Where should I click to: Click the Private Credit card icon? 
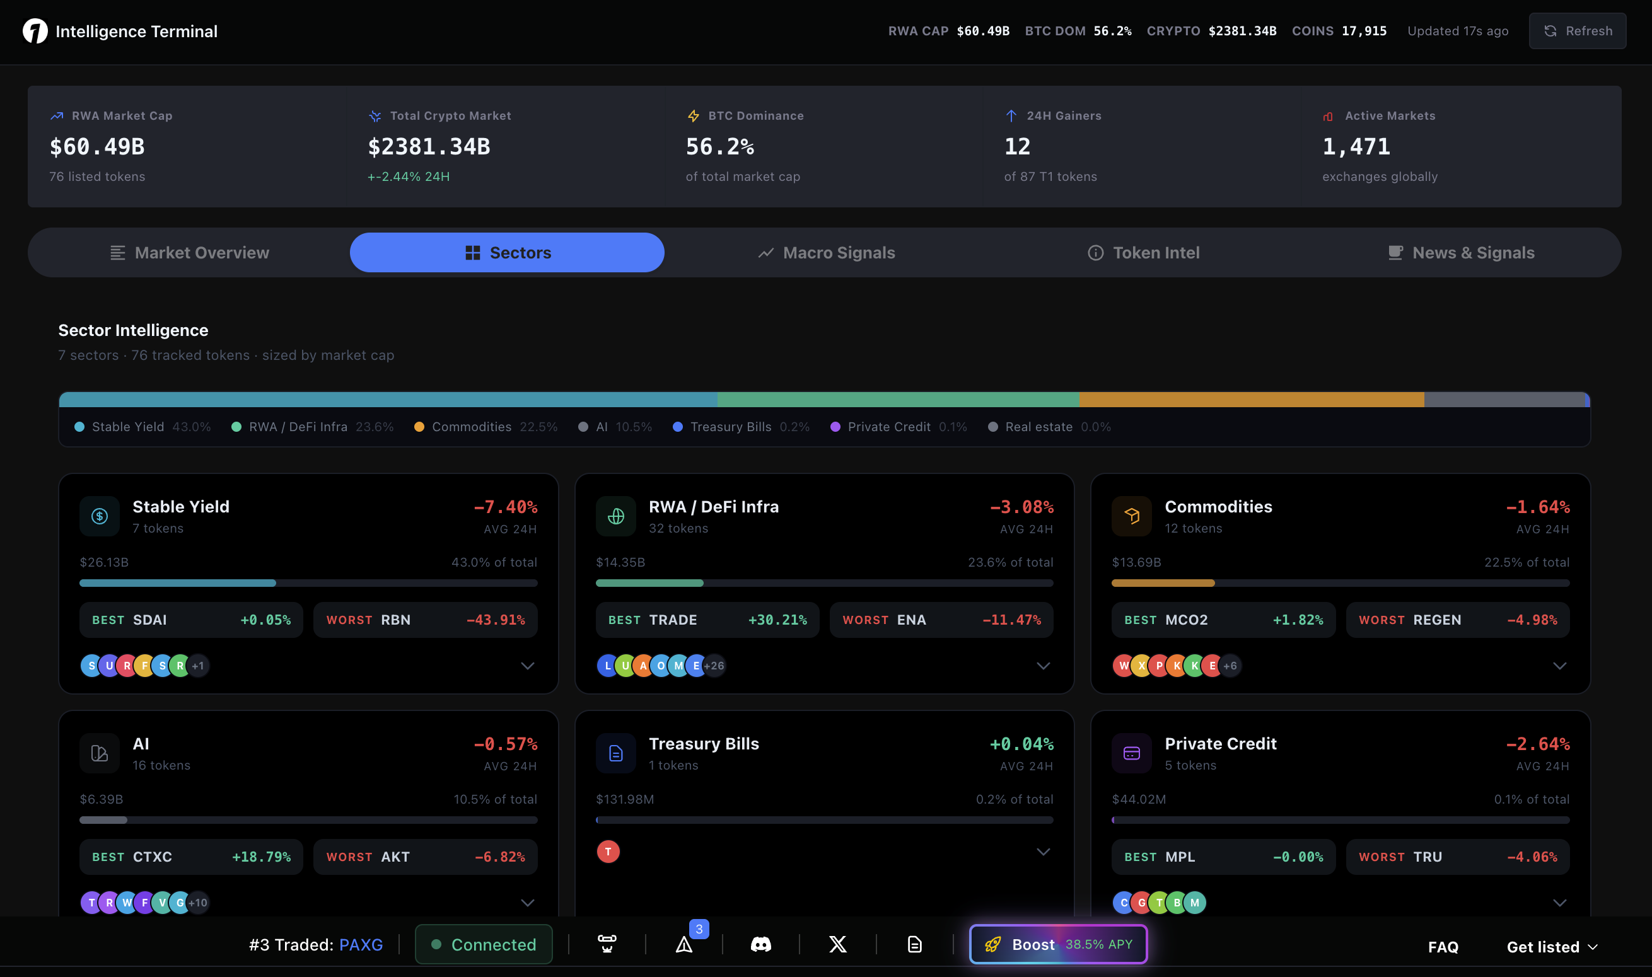point(1132,753)
